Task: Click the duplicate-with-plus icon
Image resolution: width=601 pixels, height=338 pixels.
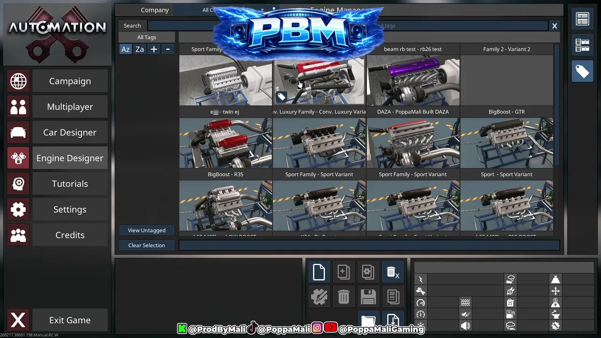Action: tap(343, 272)
